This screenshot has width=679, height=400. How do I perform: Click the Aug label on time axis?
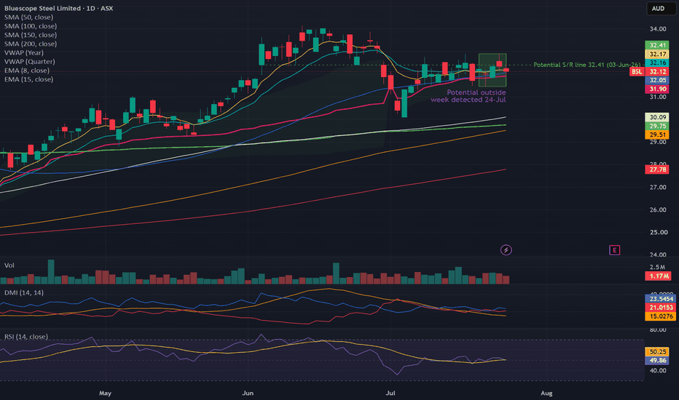tap(546, 393)
